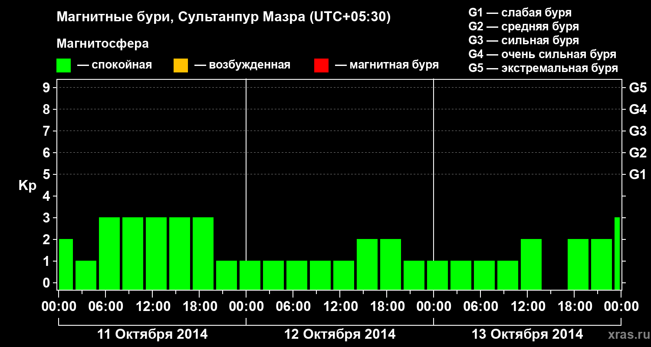Click the '18:00' time label under October 13
The height and width of the screenshot is (347, 651).
pyautogui.click(x=574, y=307)
